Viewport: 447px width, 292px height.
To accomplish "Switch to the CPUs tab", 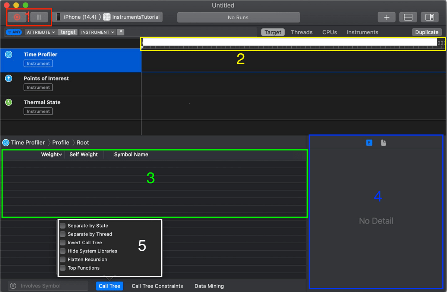I will [x=329, y=32].
